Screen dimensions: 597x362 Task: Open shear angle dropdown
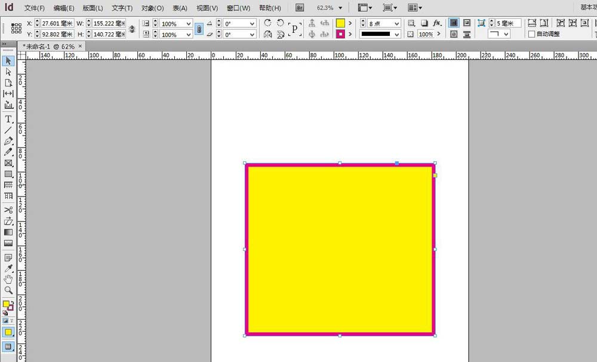pyautogui.click(x=252, y=35)
